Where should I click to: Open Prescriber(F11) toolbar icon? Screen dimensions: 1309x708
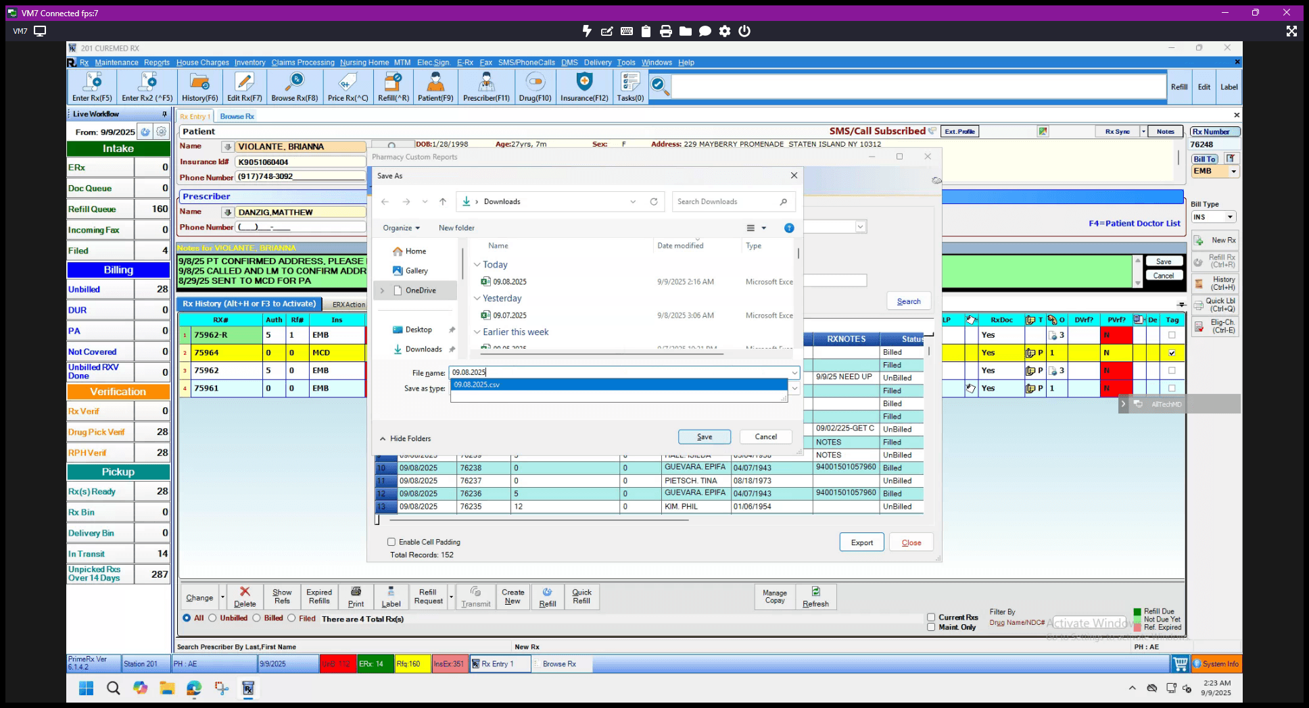point(486,87)
